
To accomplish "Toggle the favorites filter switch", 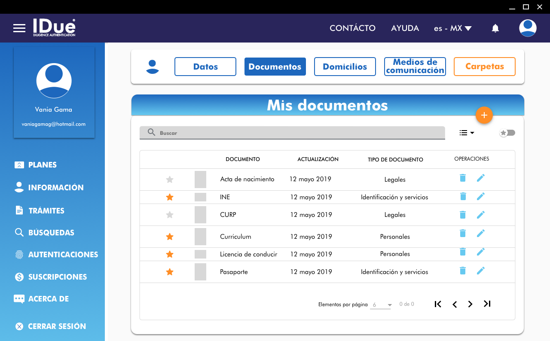I will point(507,133).
